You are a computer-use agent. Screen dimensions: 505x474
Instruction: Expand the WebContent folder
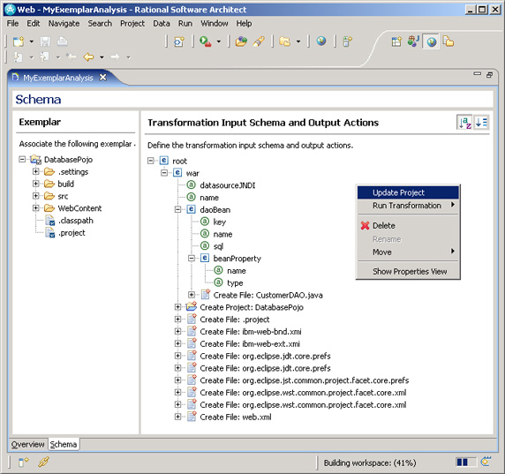point(35,208)
